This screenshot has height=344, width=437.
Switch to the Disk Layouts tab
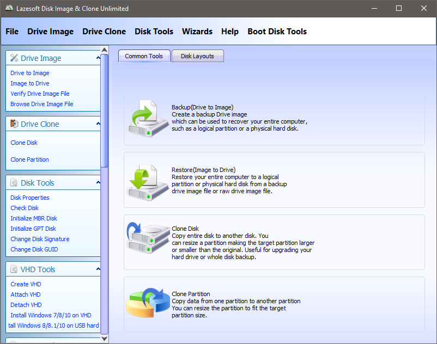pyautogui.click(x=198, y=56)
